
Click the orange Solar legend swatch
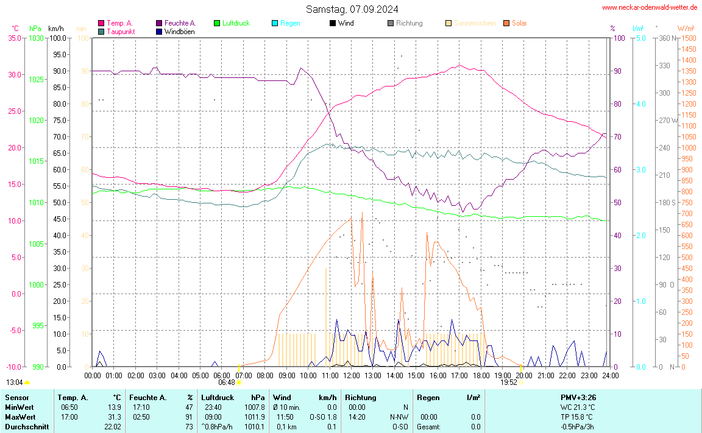506,23
